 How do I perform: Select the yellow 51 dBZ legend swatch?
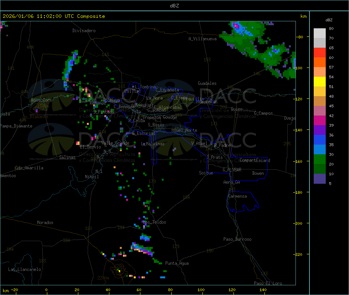[x=320, y=82]
